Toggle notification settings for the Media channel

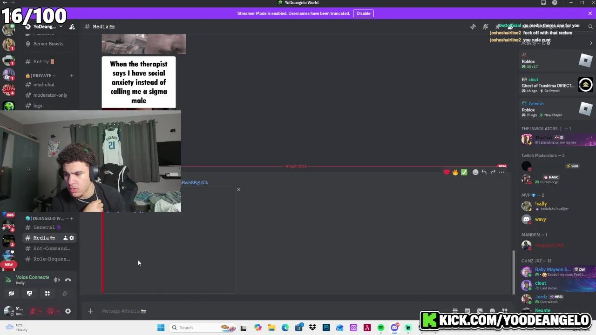click(485, 27)
